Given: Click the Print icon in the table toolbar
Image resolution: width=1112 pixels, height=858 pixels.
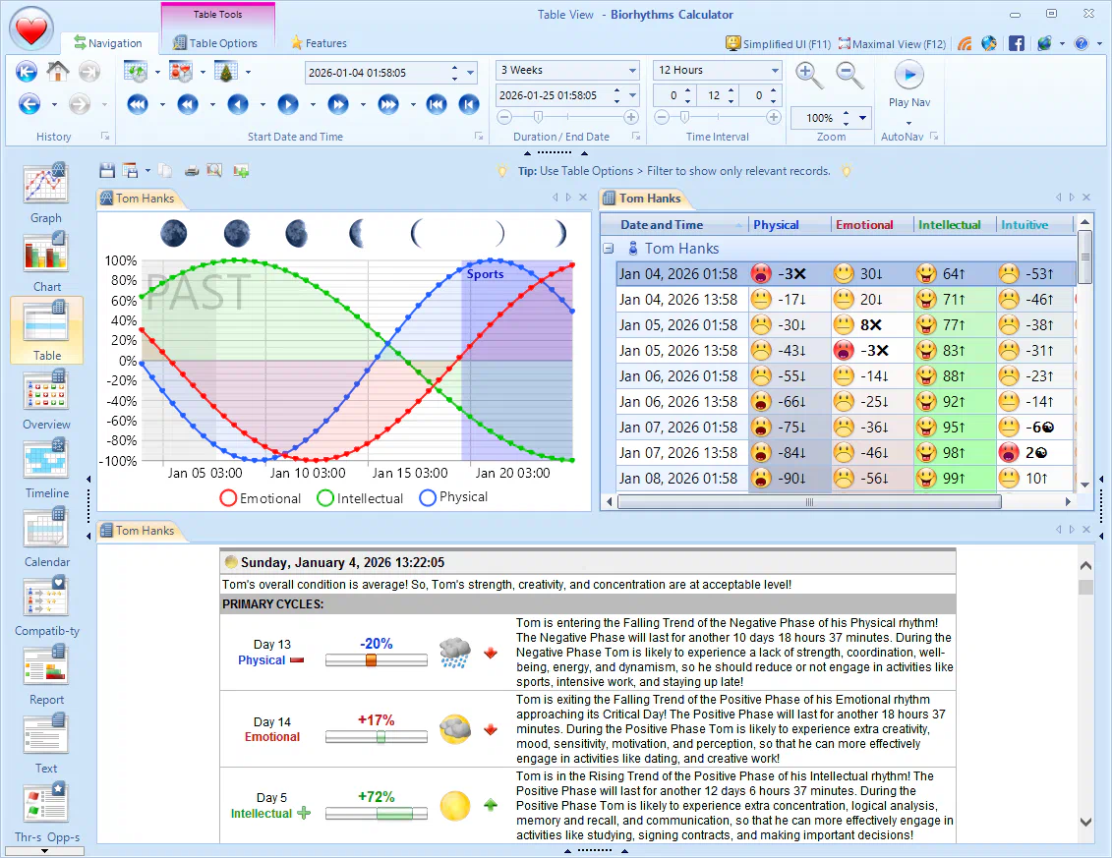Looking at the screenshot, I should (x=192, y=170).
